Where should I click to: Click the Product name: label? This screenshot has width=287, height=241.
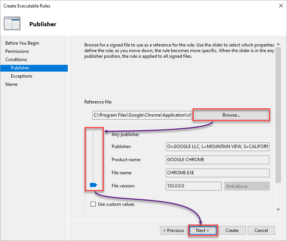pos(126,160)
